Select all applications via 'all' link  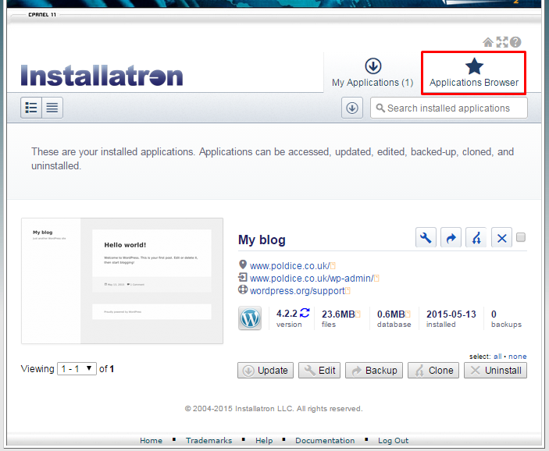point(497,357)
